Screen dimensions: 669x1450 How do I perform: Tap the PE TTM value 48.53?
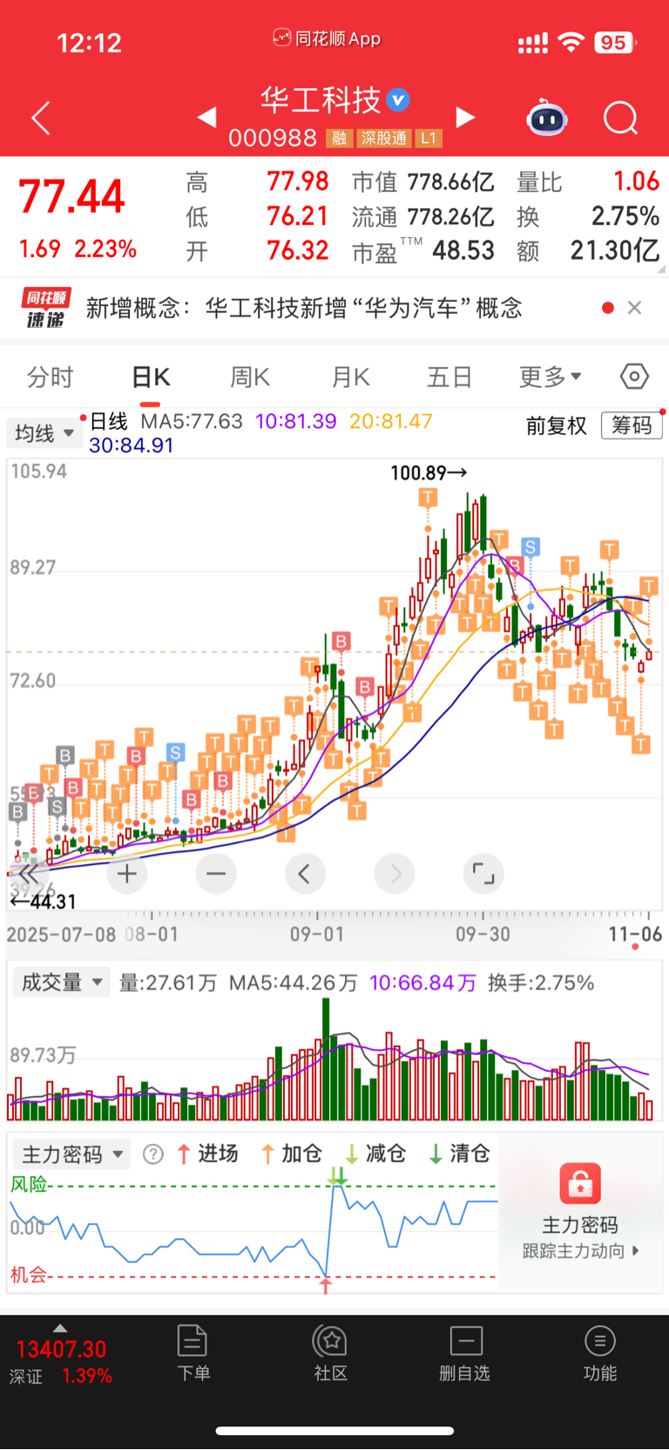(x=463, y=251)
